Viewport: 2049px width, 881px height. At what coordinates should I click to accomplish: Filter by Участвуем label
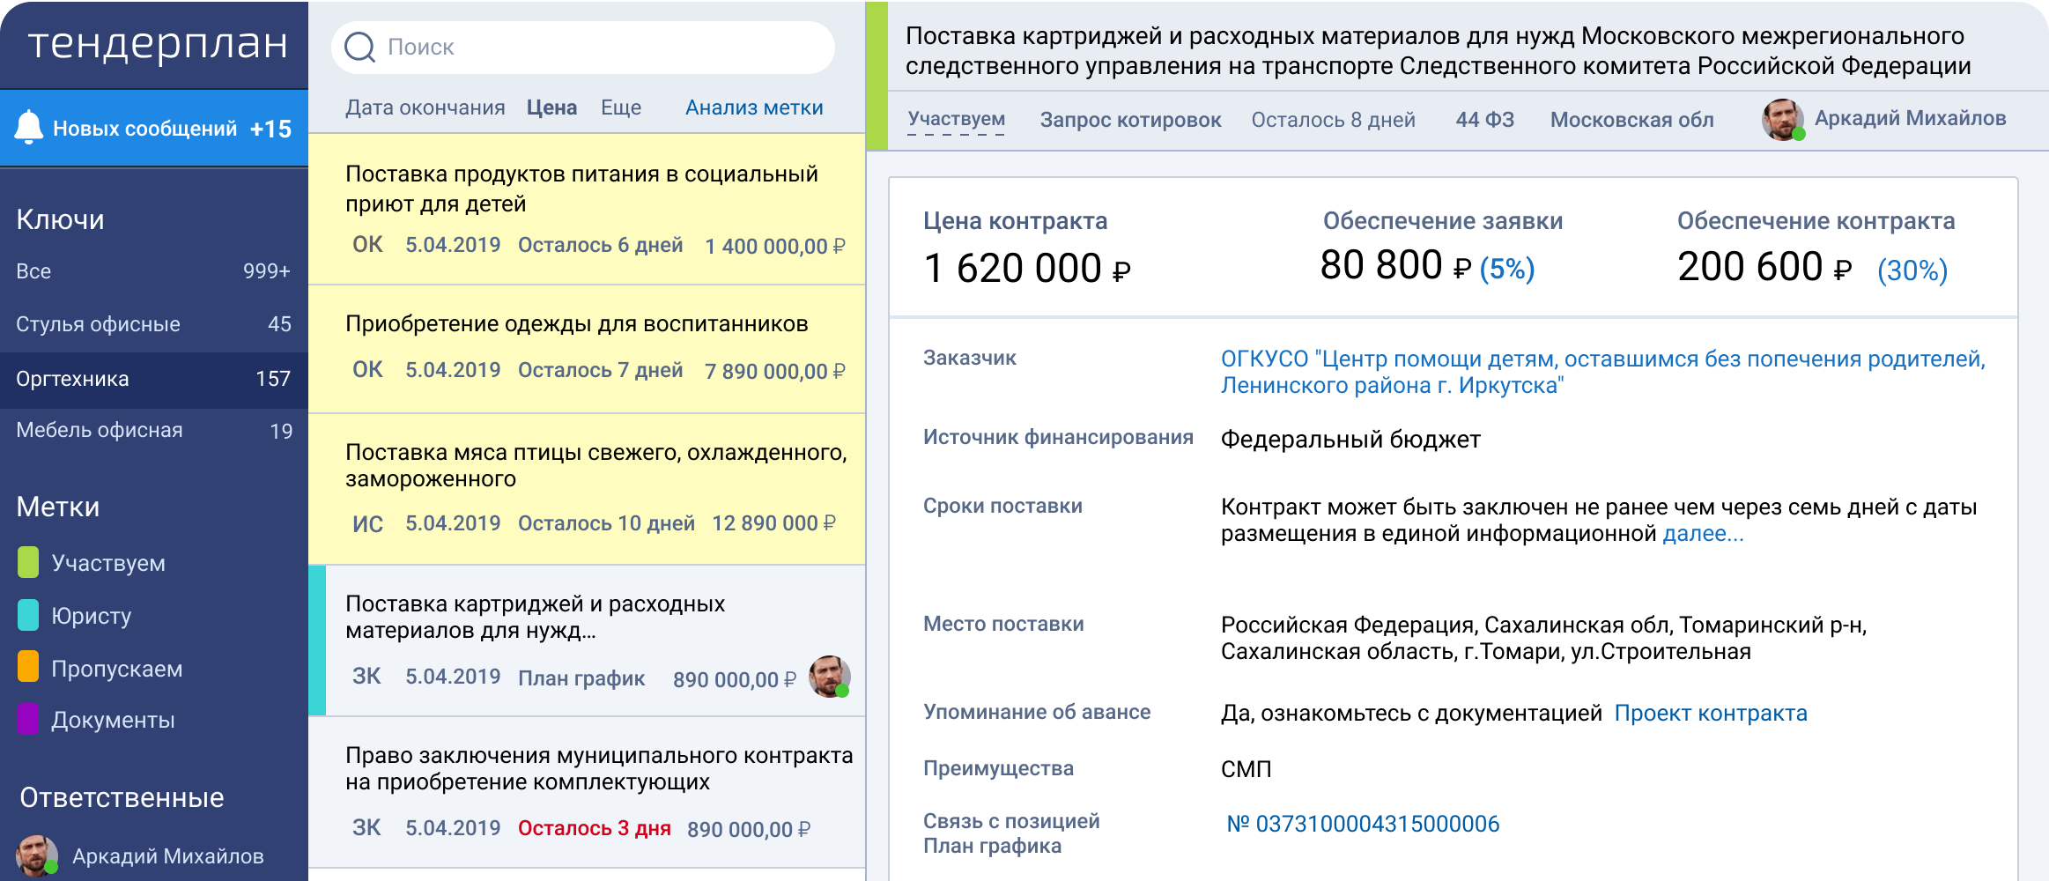108,563
